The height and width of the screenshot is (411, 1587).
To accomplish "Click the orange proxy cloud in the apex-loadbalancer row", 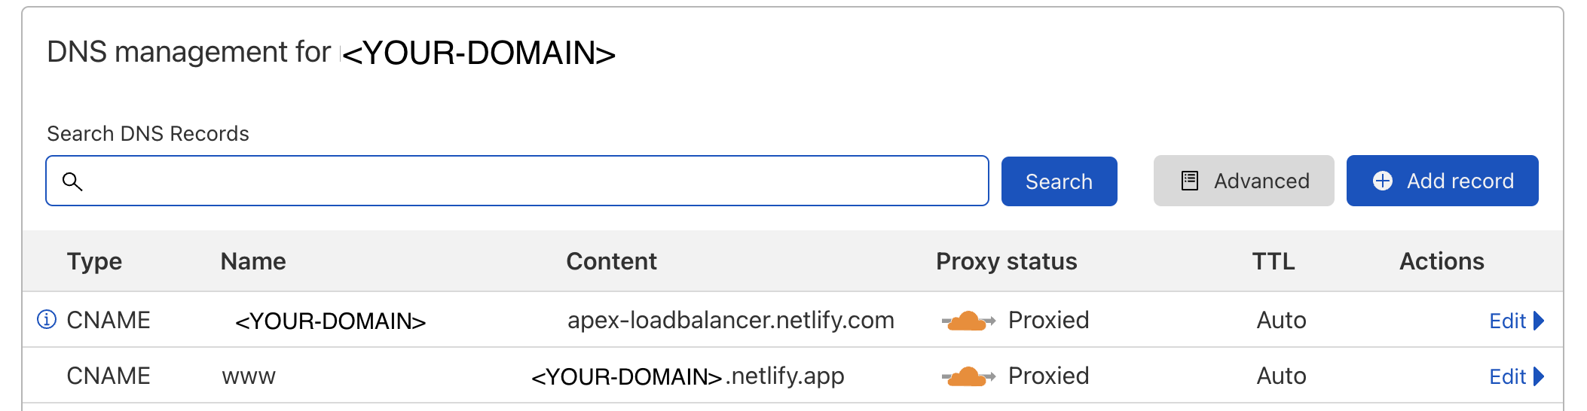I will point(968,321).
